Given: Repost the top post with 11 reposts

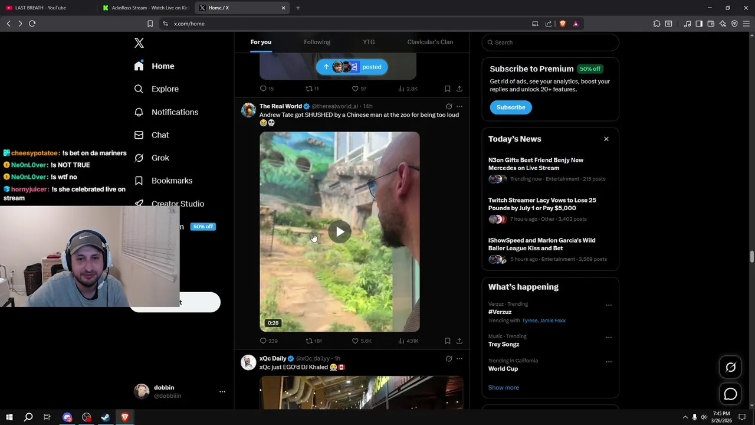Looking at the screenshot, I should [x=311, y=89].
